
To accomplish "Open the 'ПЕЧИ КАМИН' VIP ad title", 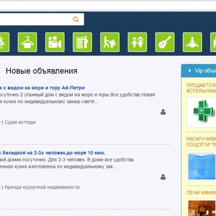I will click(x=201, y=193).
